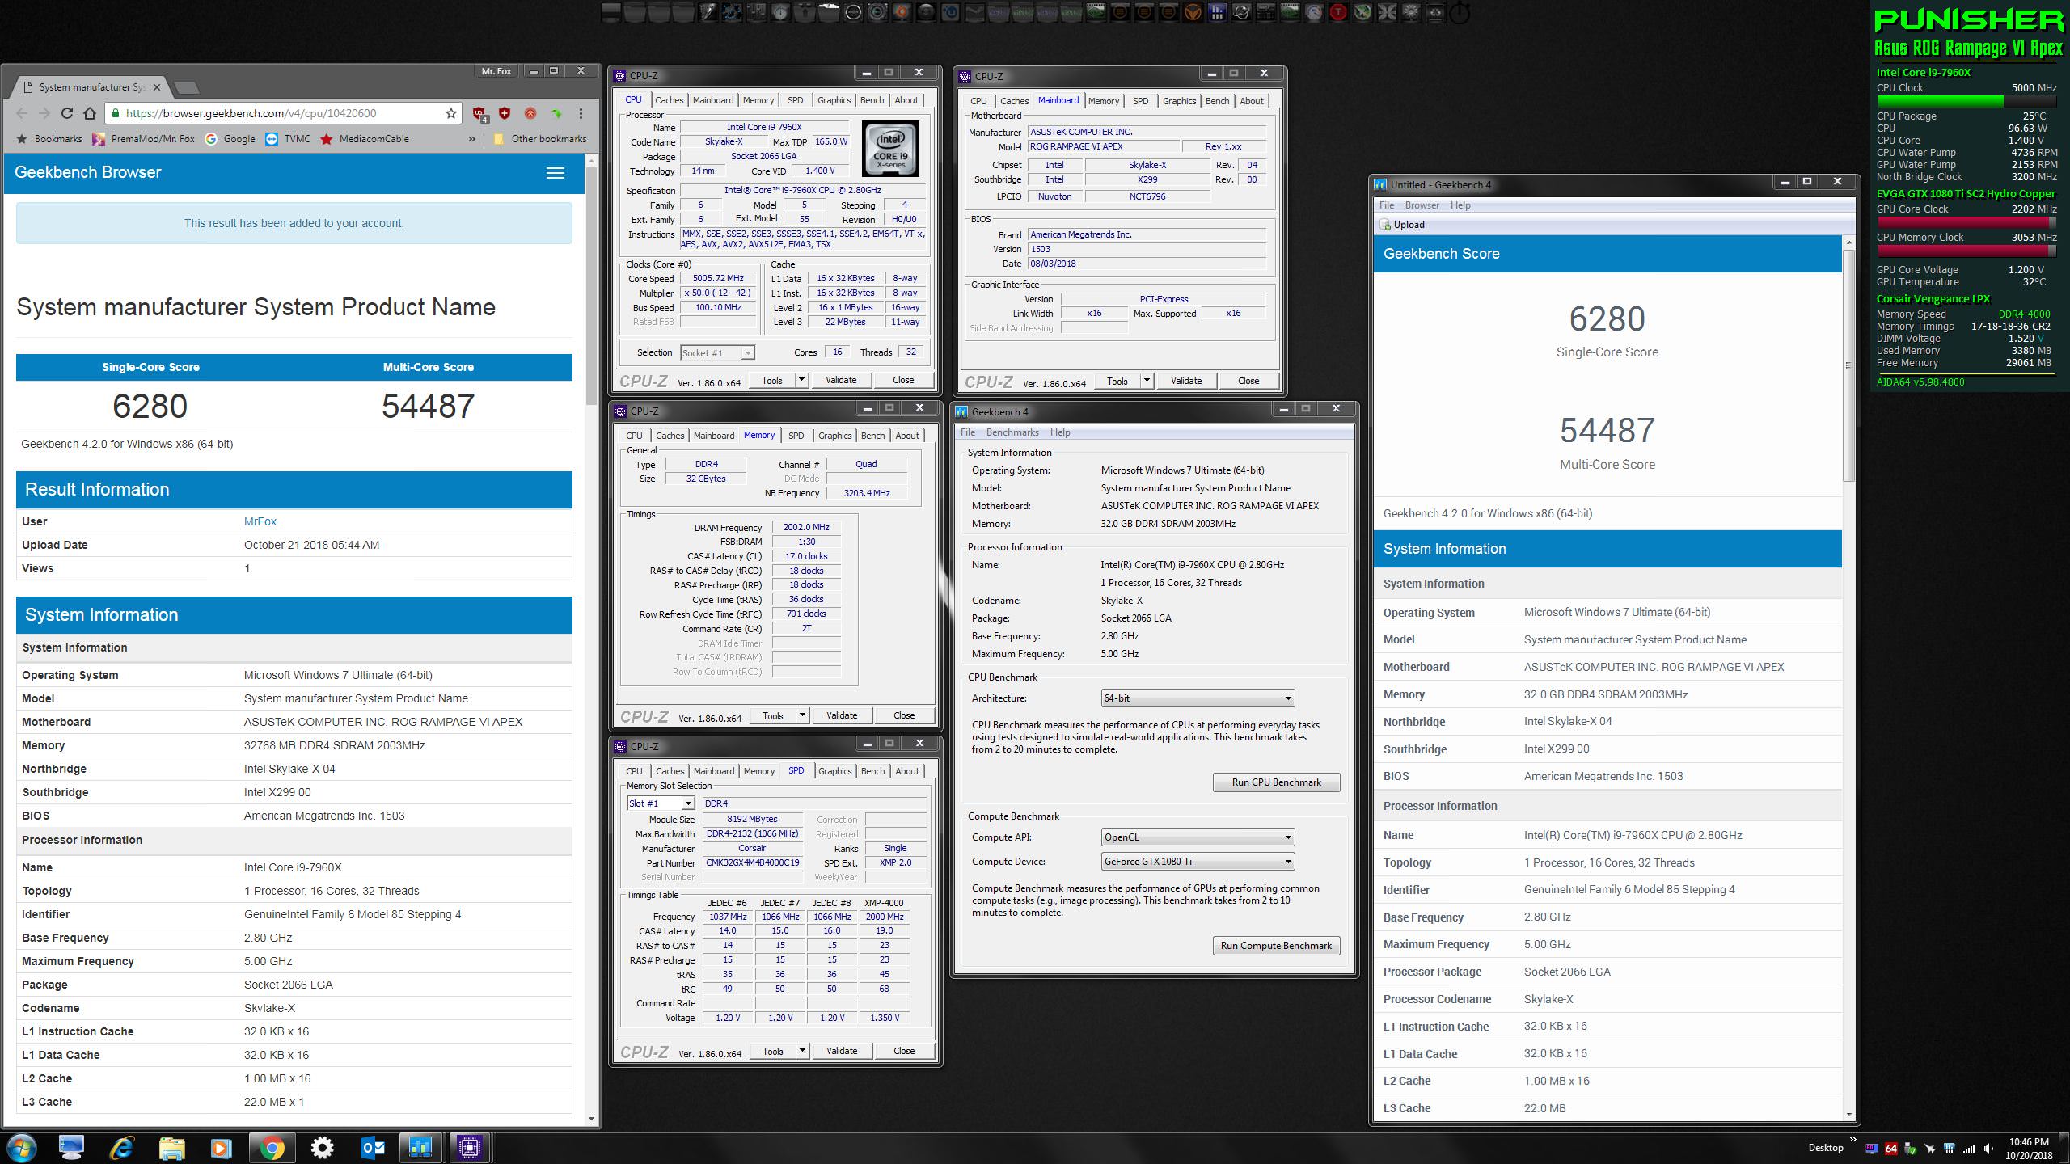2070x1164 pixels.
Task: Open the Bench tab in Mainboard CPU-Z window
Action: click(x=1217, y=101)
